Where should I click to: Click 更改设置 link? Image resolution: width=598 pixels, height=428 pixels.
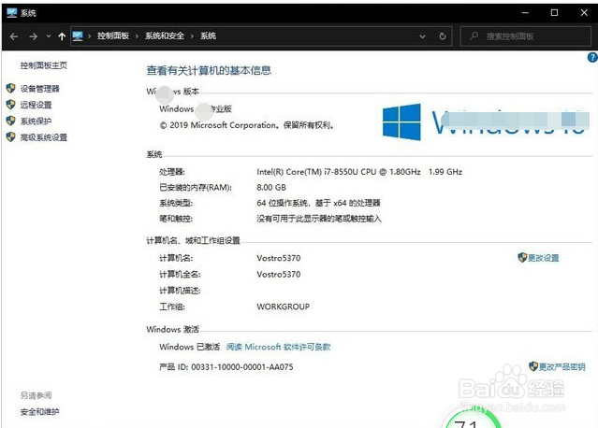(544, 258)
